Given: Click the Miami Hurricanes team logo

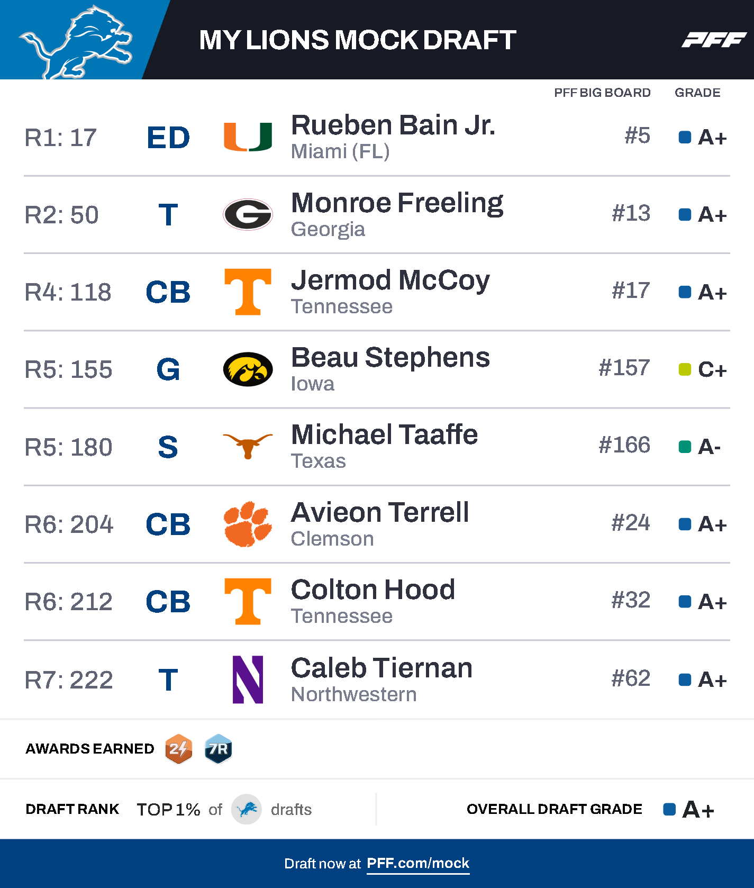Looking at the screenshot, I should click(x=248, y=137).
